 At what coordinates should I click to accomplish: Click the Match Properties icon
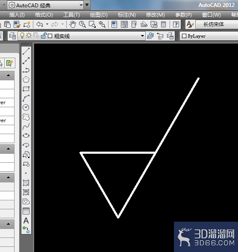[x=17, y=24]
